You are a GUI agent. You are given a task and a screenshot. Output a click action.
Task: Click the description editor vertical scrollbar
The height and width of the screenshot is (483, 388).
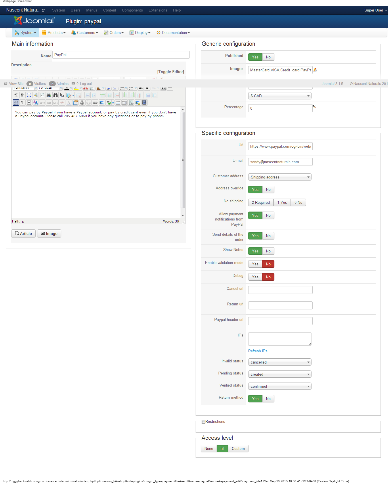click(x=183, y=162)
